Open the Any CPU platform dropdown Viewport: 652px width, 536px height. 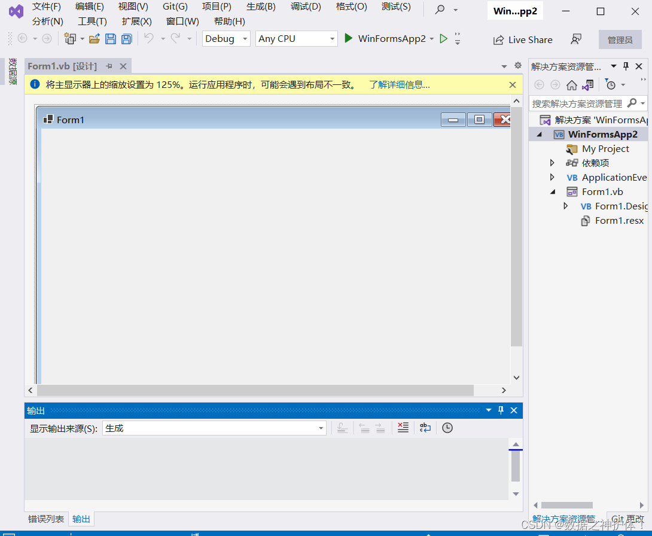pos(297,39)
